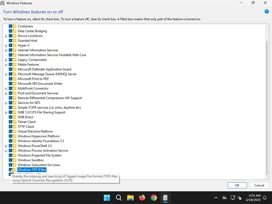Click Windows Features title bar app icon

tap(3, 3)
